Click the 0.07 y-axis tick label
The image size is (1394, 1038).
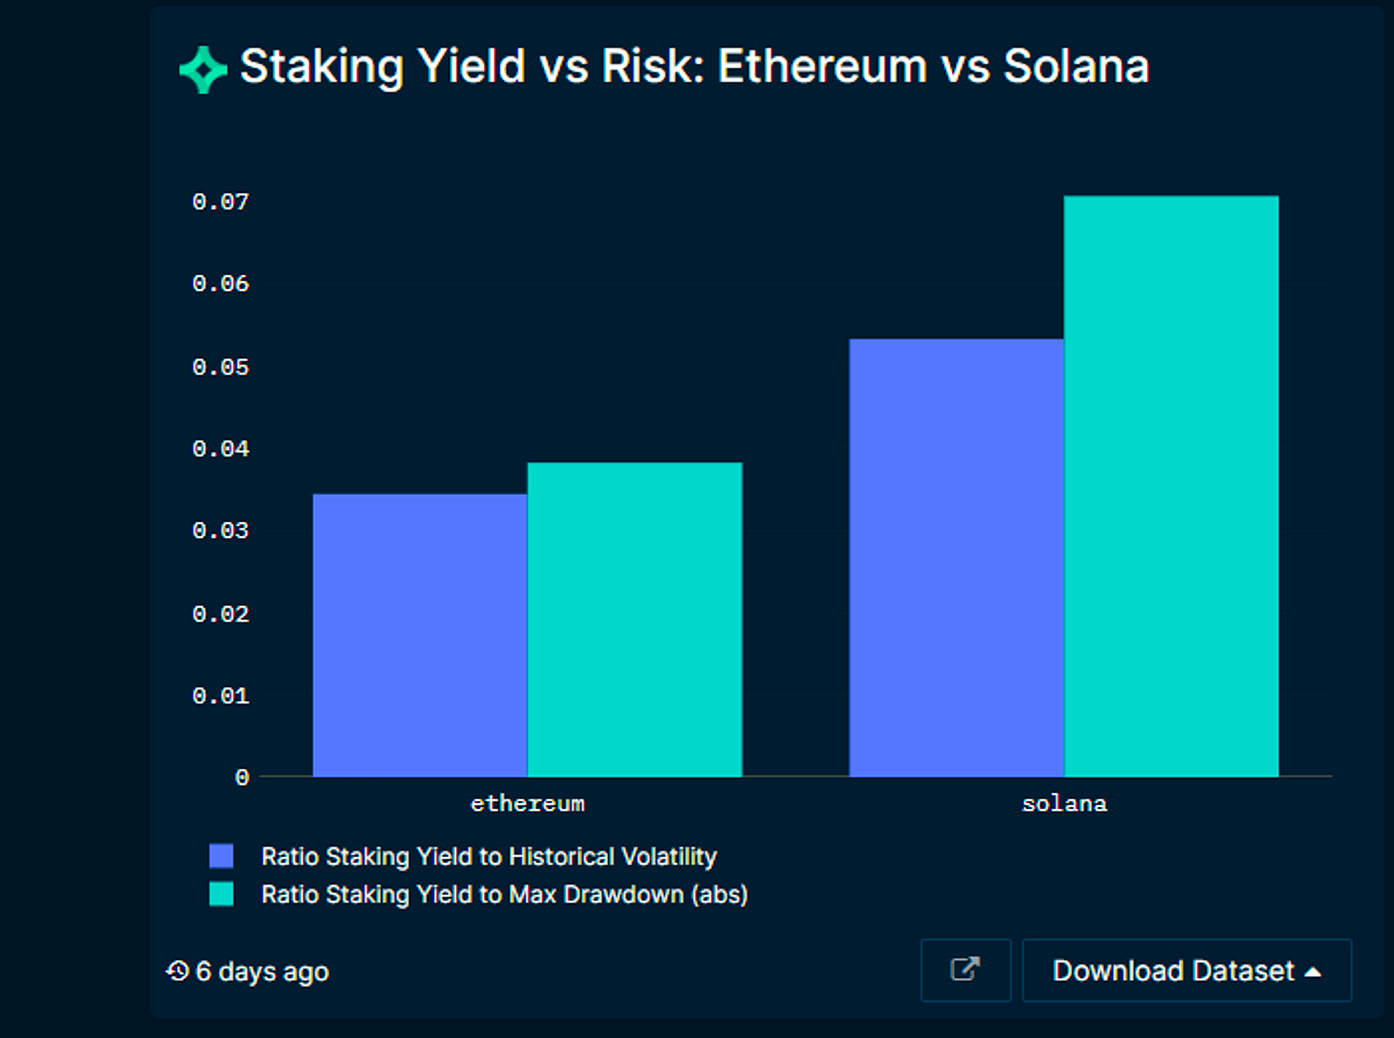[x=220, y=202]
